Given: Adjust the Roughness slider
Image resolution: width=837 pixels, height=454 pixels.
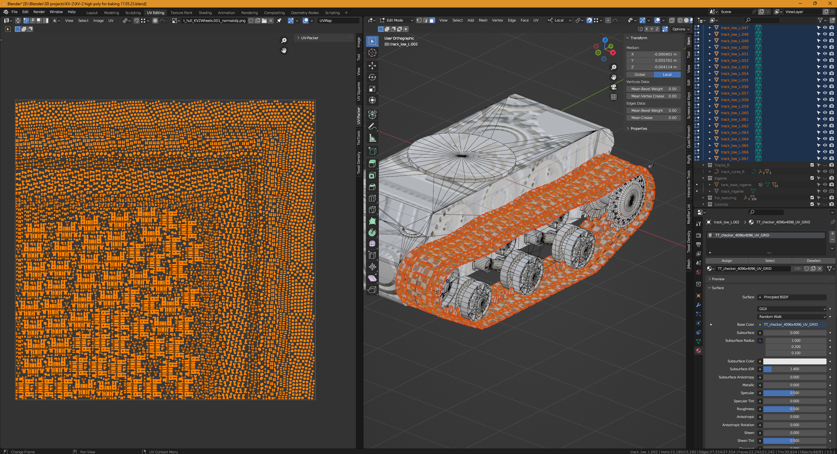Looking at the screenshot, I should (794, 409).
